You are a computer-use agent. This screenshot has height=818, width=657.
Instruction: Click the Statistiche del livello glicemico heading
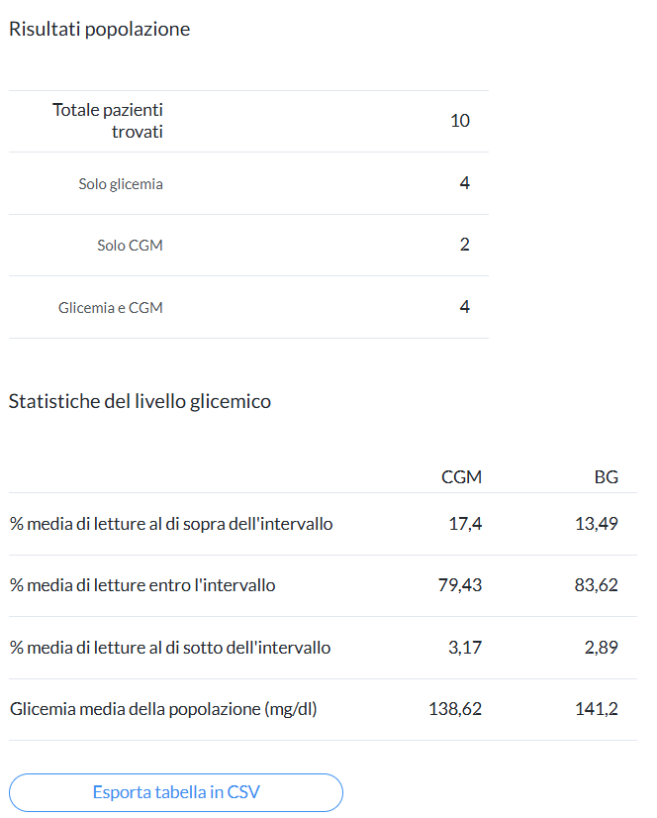coord(140,401)
